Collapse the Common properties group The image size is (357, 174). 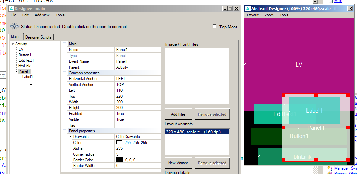pos(65,73)
